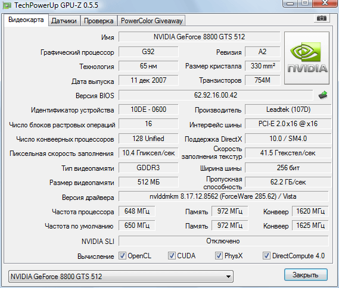Switch to the Видеокарта tab

click(x=26, y=20)
